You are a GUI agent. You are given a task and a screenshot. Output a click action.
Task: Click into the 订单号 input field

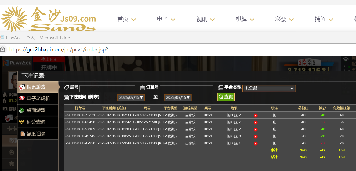tap(186, 89)
